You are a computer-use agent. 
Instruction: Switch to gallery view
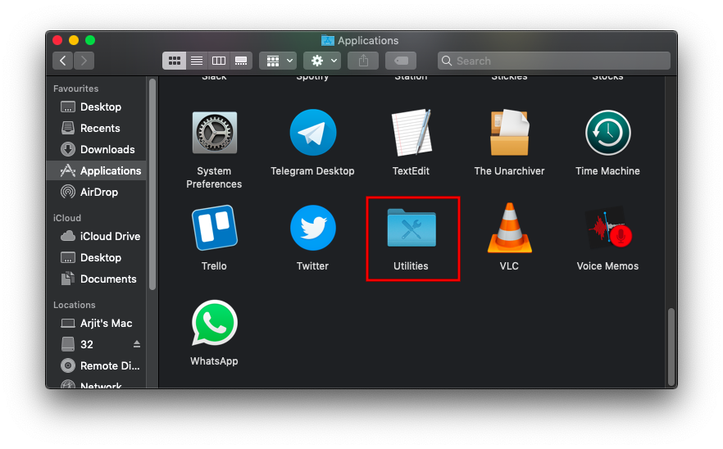(241, 61)
